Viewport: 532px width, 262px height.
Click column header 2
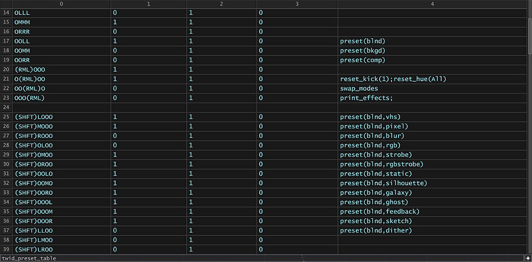pos(222,4)
